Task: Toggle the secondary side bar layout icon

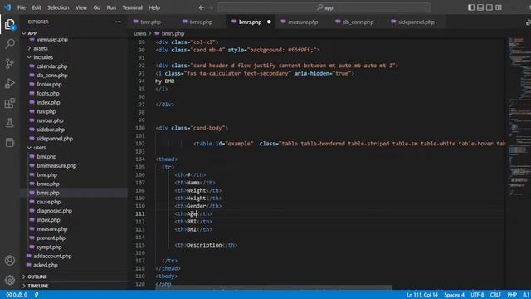Action: click(490, 7)
